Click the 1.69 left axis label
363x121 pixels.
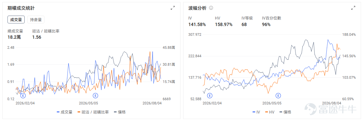[11, 64]
